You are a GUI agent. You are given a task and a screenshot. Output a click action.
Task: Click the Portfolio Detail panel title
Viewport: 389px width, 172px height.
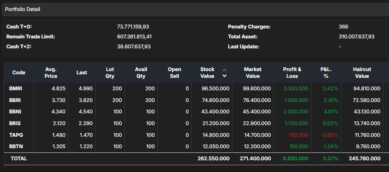pyautogui.click(x=22, y=9)
